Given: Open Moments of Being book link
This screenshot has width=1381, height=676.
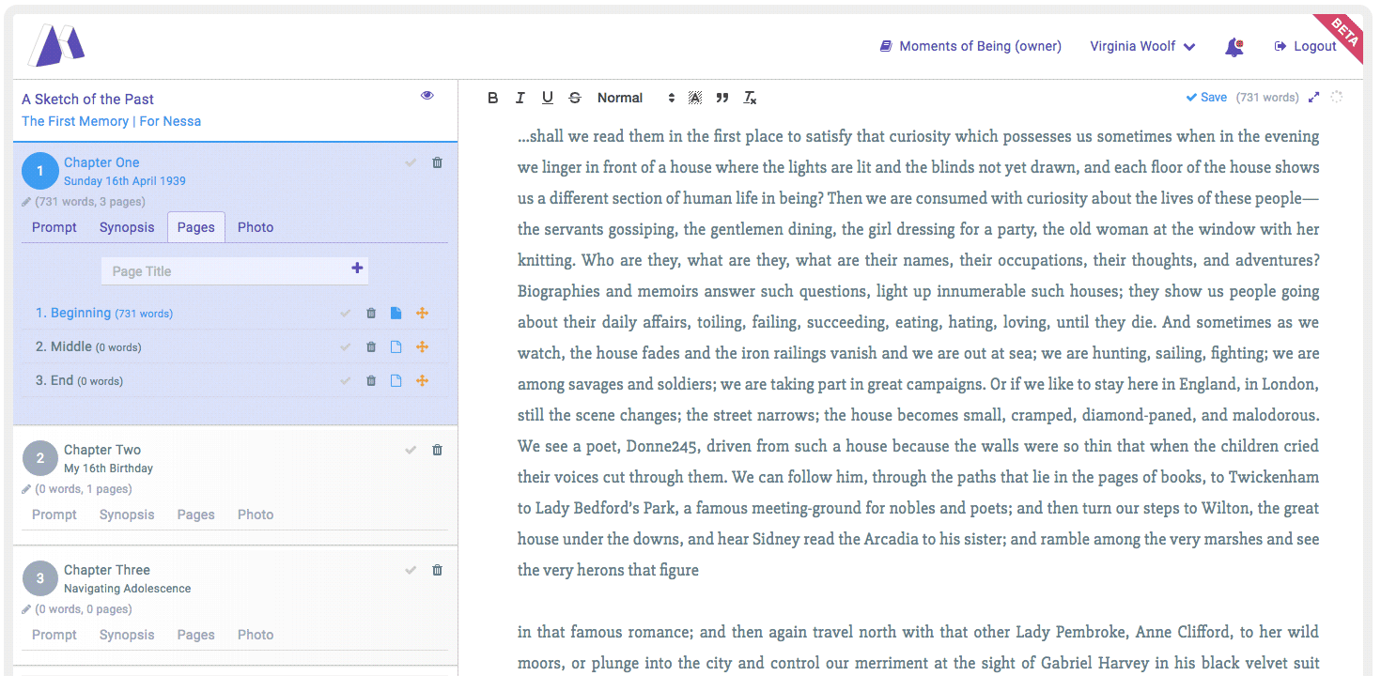Looking at the screenshot, I should click(970, 46).
